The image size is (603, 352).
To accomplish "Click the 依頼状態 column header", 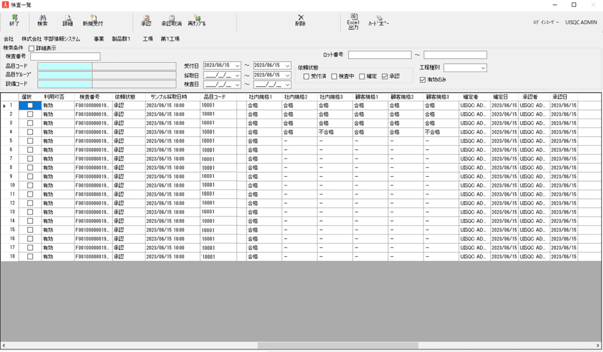I will (125, 97).
